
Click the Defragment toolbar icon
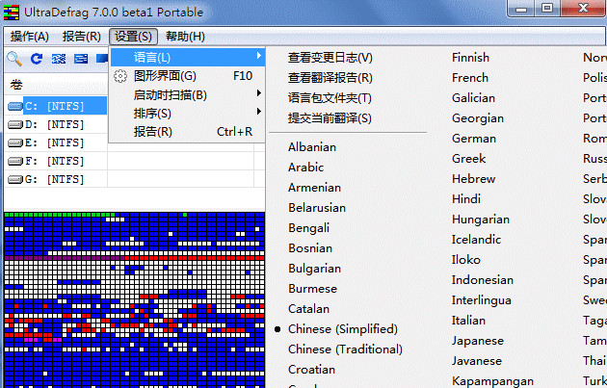[59, 59]
